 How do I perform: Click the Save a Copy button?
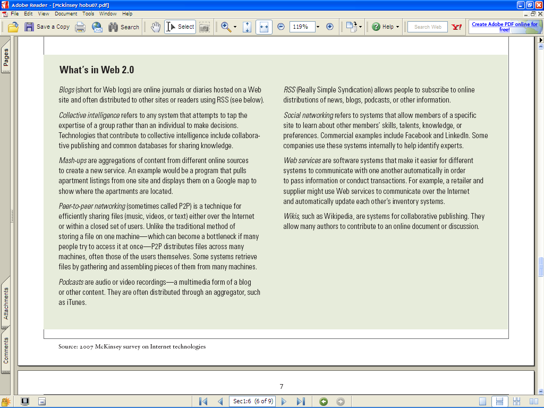click(47, 27)
